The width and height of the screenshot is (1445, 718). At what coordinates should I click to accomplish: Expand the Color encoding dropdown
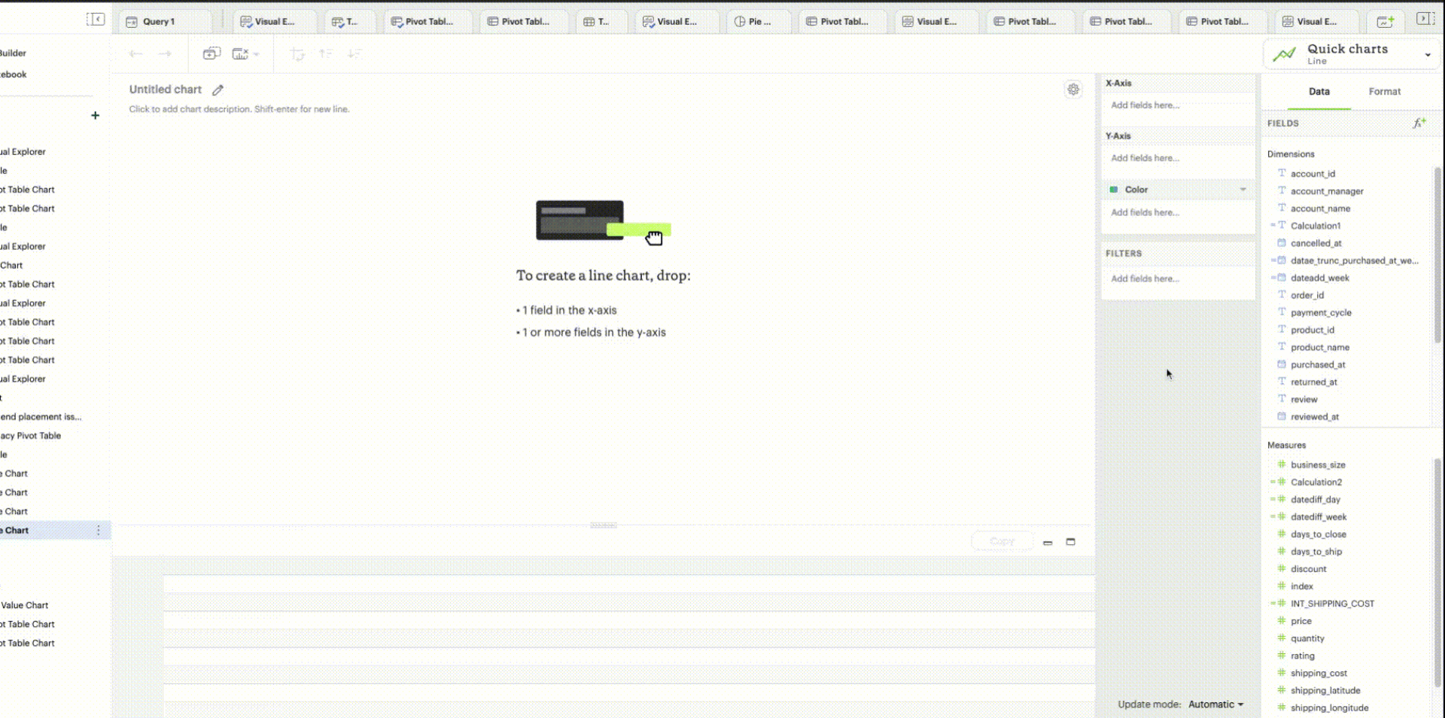tap(1243, 190)
